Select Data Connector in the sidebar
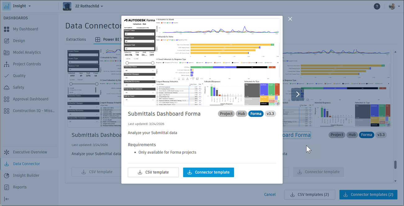404x206 pixels. (x=26, y=164)
